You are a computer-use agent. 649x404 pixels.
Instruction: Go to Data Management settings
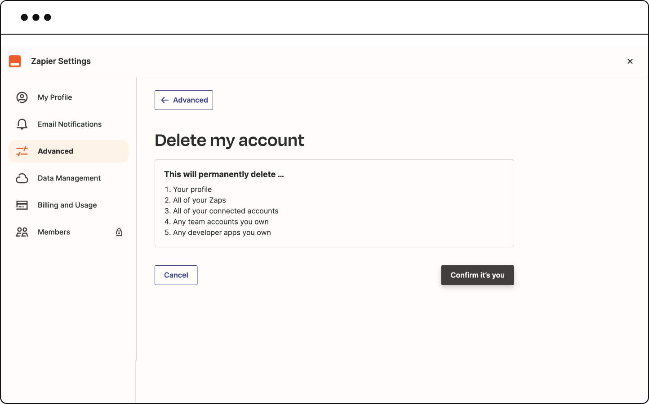68,178
